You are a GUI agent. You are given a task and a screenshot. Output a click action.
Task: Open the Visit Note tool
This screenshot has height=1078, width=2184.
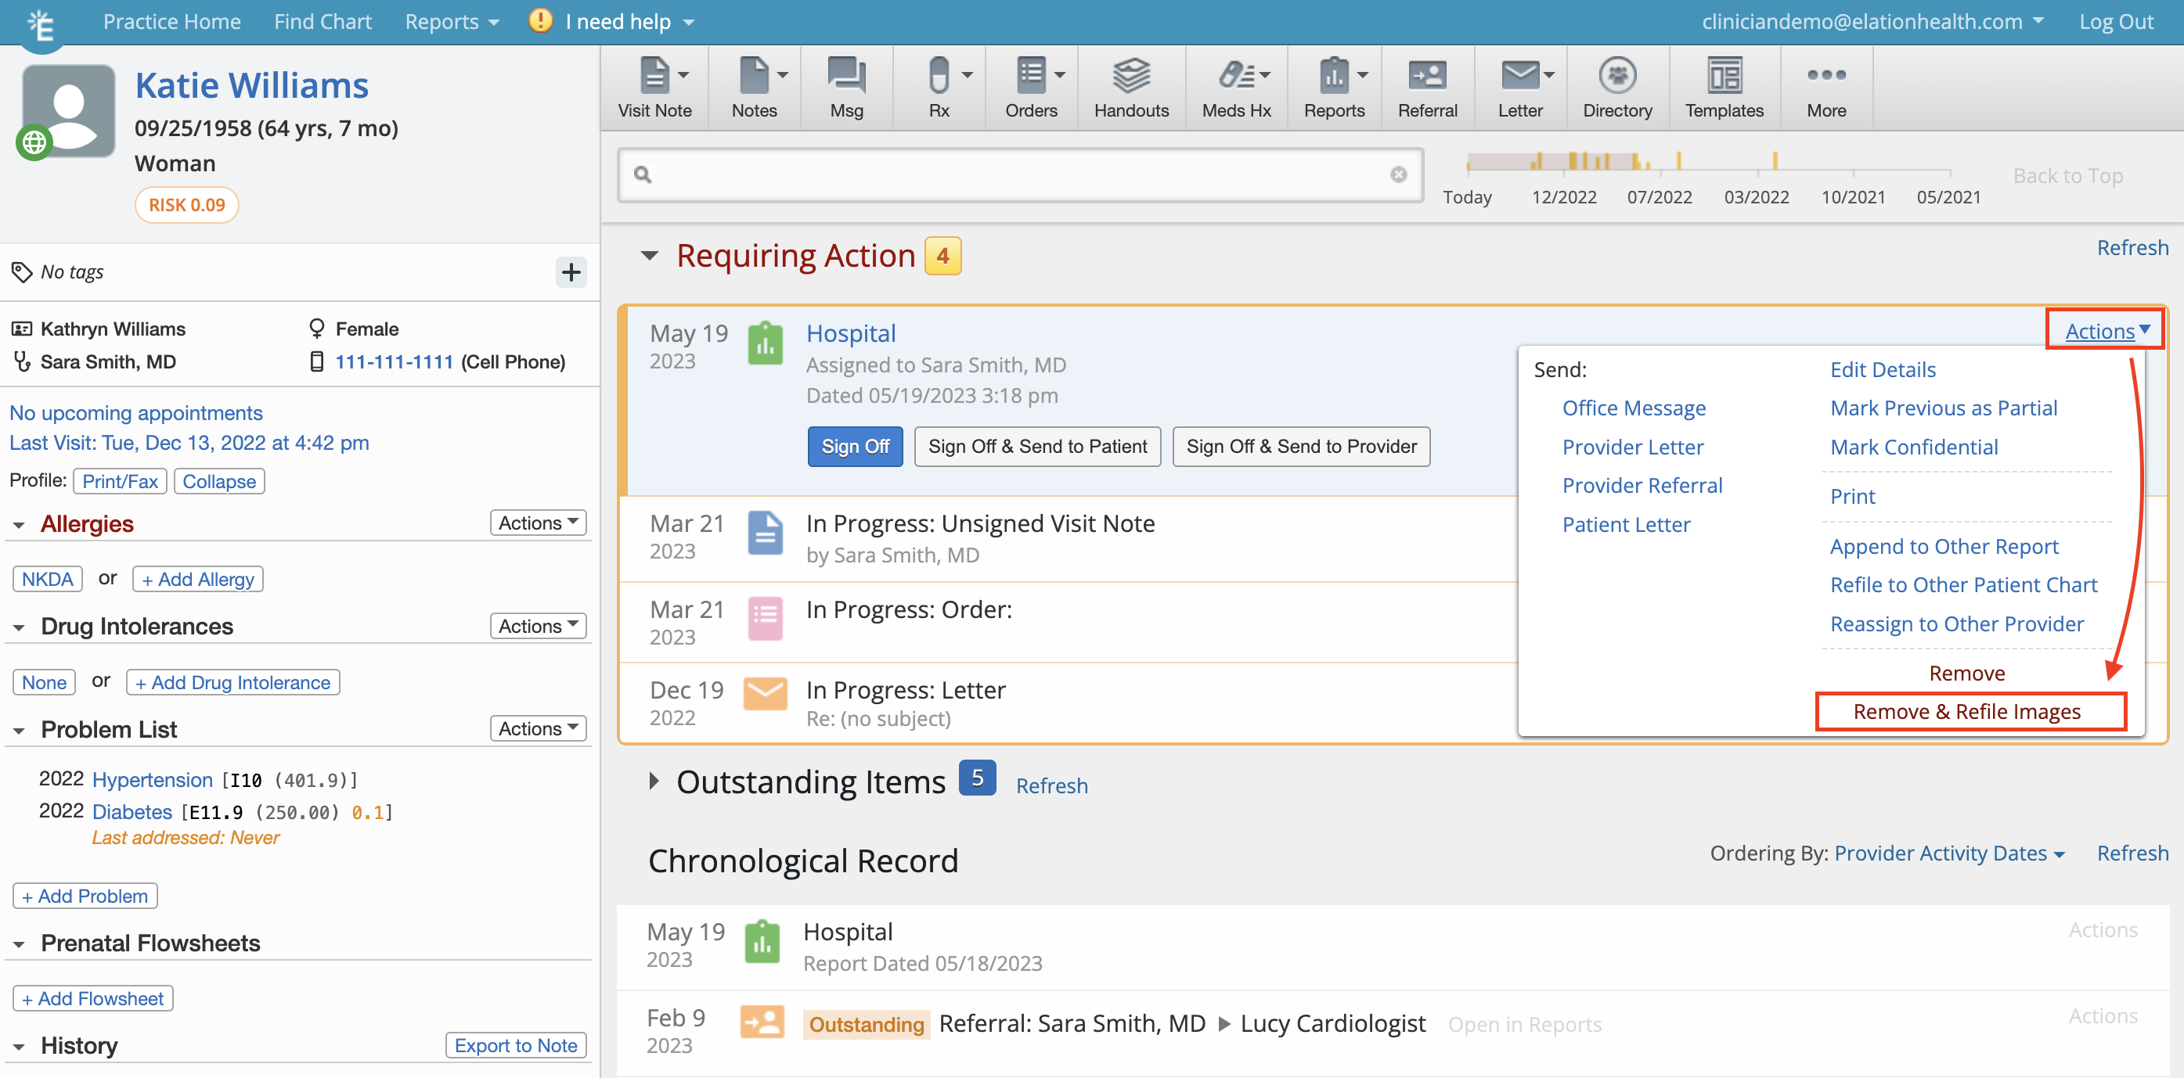(654, 84)
